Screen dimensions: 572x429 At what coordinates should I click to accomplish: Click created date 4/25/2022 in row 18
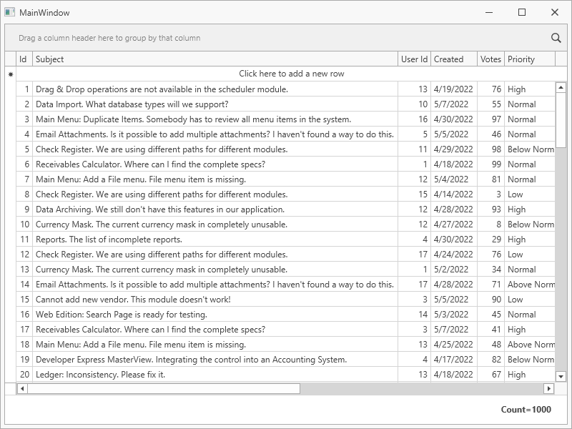(454, 345)
